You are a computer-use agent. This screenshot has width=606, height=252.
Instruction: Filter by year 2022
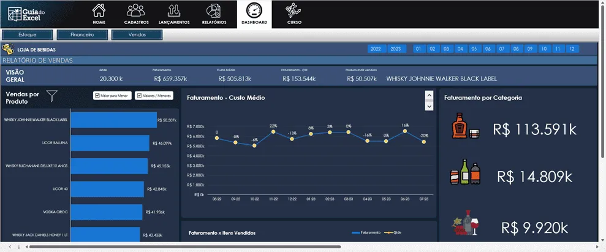point(376,49)
